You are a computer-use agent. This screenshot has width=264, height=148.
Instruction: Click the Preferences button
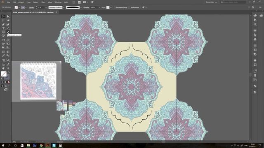coord(135,7)
